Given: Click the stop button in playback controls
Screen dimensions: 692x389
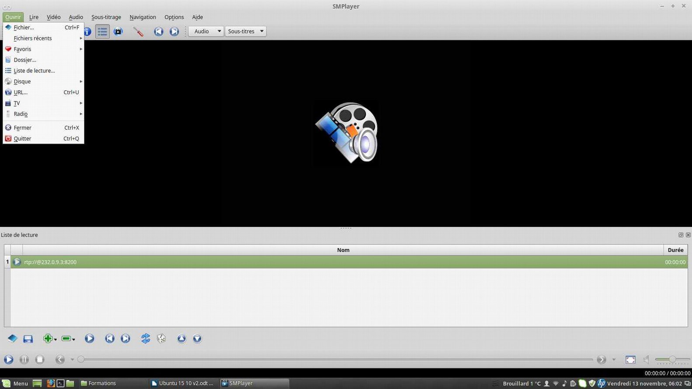Looking at the screenshot, I should tap(40, 359).
